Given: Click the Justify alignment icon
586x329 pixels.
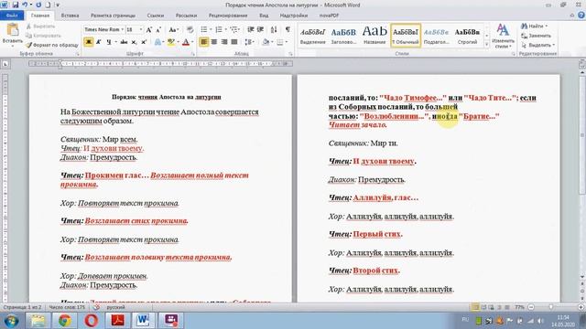Looking at the screenshot, I should coord(234,42).
